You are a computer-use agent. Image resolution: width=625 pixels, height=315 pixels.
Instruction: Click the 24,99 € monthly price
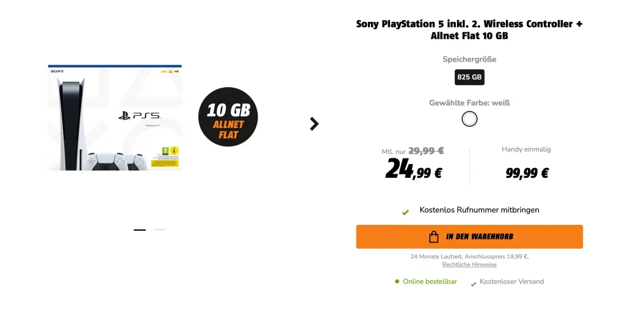(413, 170)
